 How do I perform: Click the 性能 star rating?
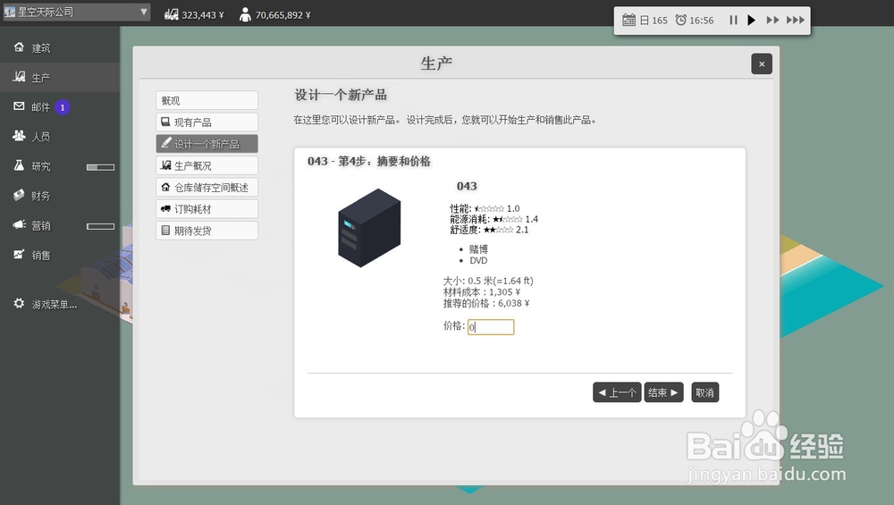489,208
